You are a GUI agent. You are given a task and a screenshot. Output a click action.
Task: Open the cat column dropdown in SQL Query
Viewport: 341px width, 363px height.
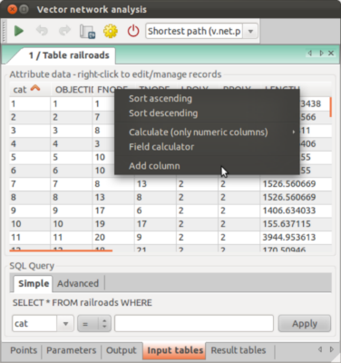(65, 324)
